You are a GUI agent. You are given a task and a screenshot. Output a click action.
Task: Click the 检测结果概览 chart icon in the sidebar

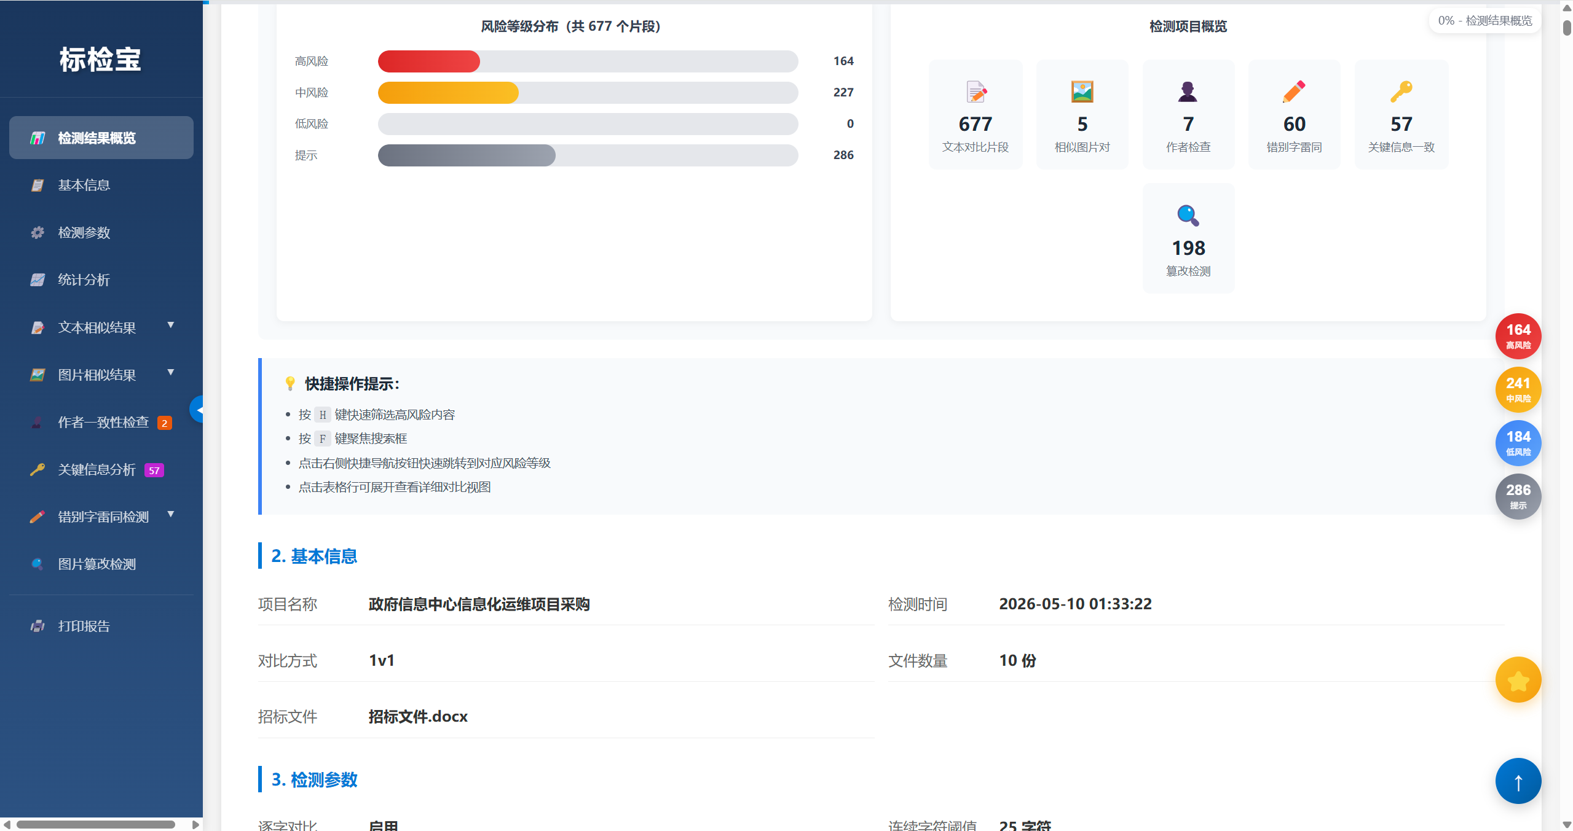point(37,138)
